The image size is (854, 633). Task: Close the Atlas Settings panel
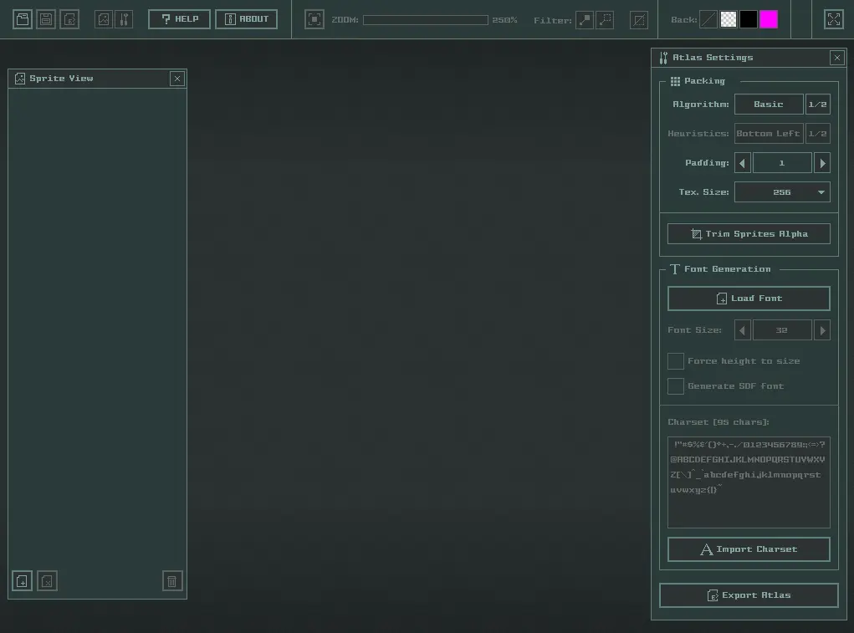tap(837, 58)
